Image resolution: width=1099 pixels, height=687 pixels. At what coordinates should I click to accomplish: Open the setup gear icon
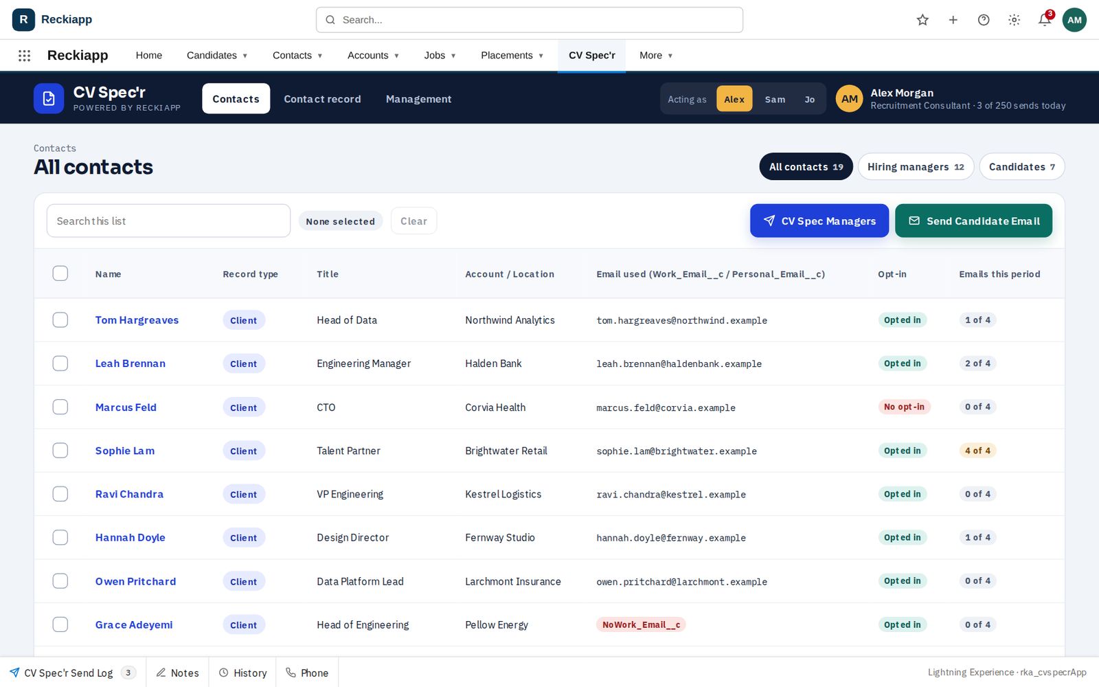point(1014,20)
